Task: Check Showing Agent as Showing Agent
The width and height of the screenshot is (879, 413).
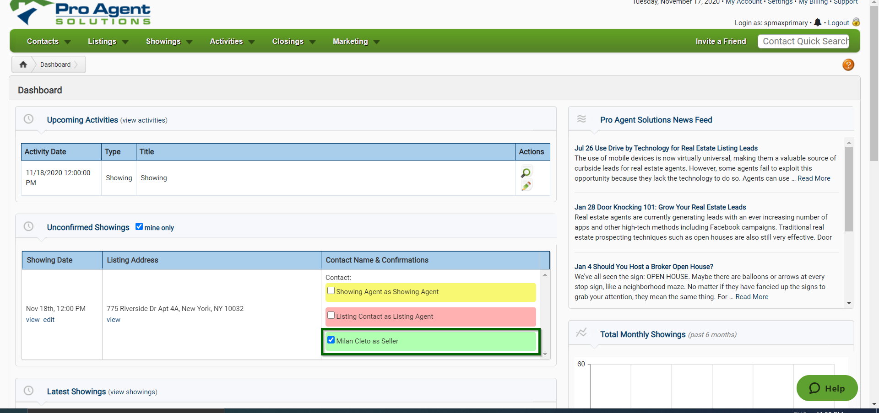Action: [331, 290]
